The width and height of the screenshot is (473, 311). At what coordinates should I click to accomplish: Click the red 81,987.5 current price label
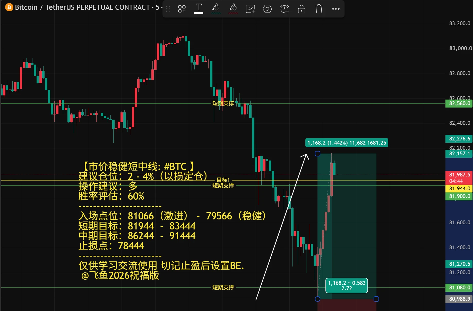click(x=459, y=177)
